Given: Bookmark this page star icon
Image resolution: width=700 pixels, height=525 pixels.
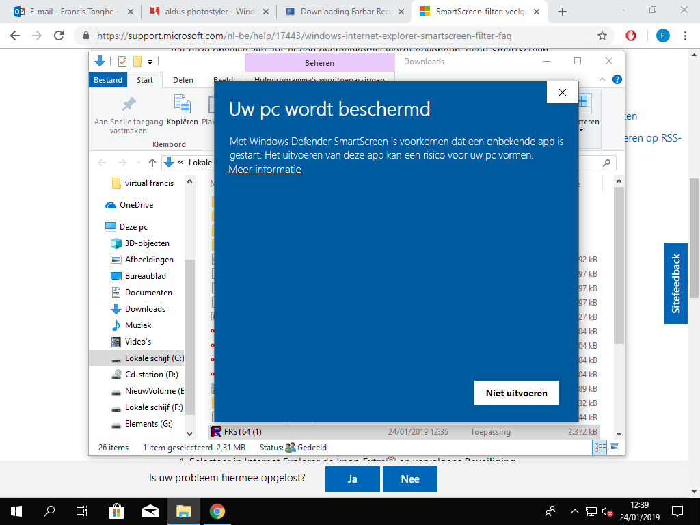Looking at the screenshot, I should pyautogui.click(x=602, y=36).
